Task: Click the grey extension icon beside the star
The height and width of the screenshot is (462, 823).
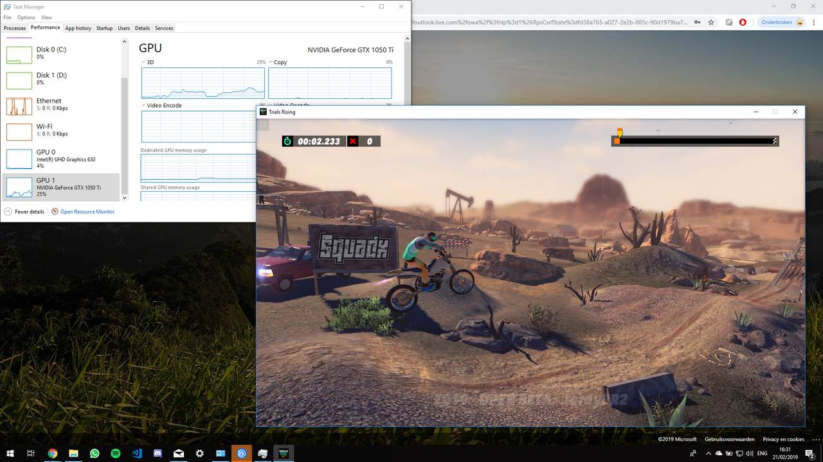Action: [x=729, y=22]
